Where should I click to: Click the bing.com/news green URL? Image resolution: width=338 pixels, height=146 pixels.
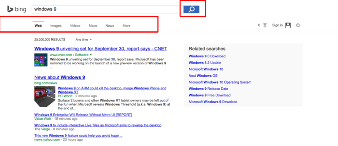pyautogui.click(x=45, y=83)
